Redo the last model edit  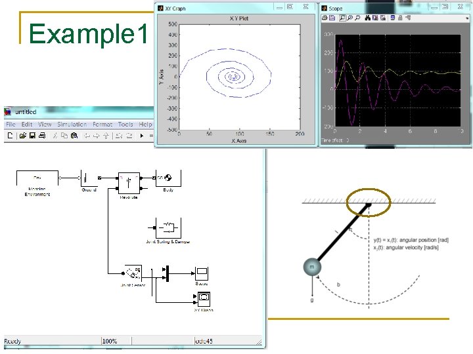129,136
